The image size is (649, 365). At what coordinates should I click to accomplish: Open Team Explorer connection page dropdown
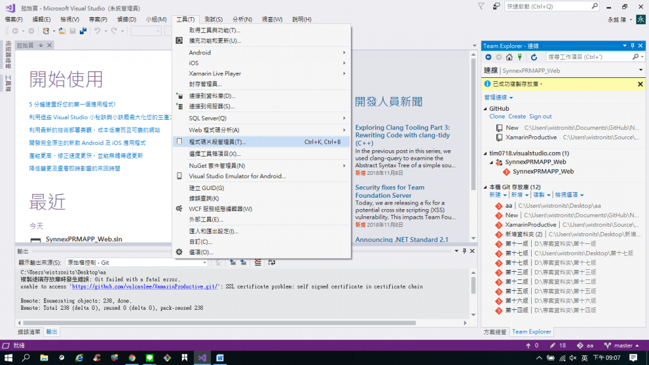(641, 70)
